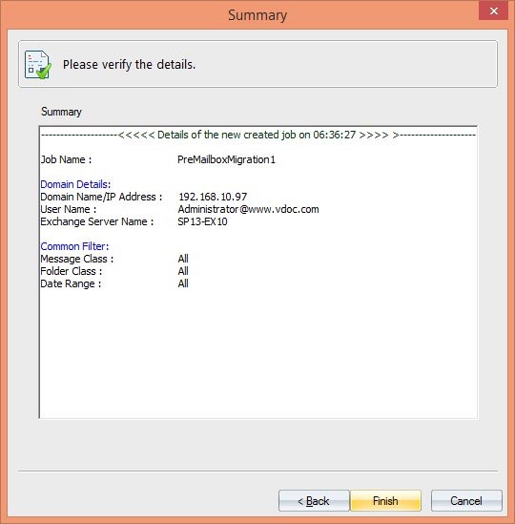
Task: Click the job creation details header line
Action: (x=258, y=135)
